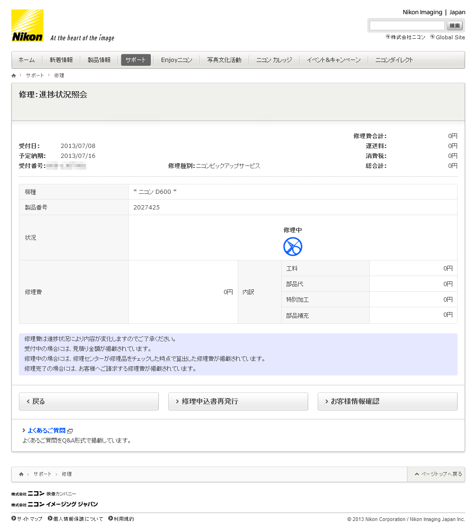Open the ニコン カレッジ menu

pos(274,60)
